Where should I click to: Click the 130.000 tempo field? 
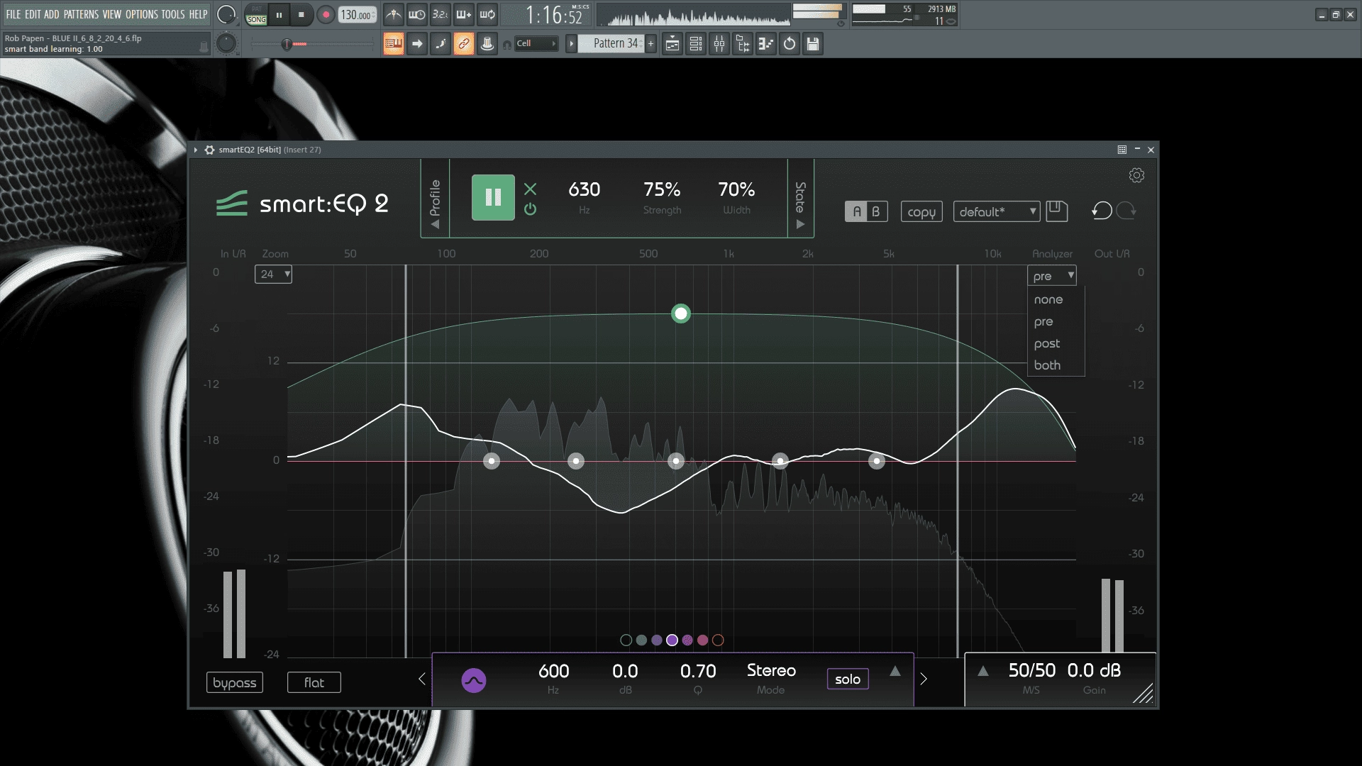[358, 15]
